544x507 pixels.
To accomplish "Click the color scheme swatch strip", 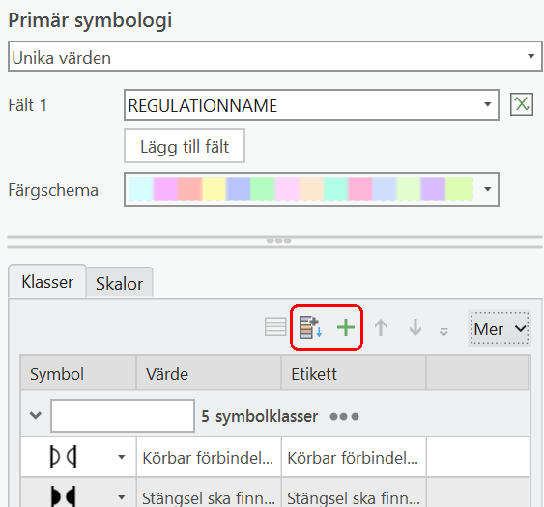I will (x=301, y=189).
